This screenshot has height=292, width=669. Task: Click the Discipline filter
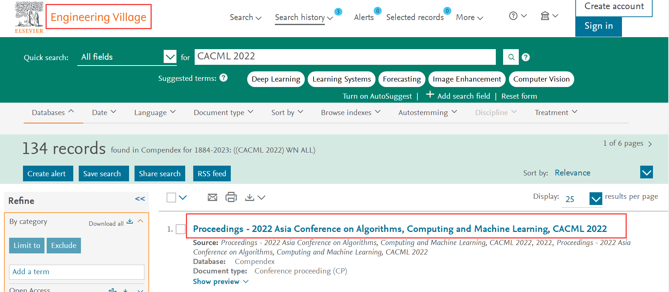[x=496, y=113]
